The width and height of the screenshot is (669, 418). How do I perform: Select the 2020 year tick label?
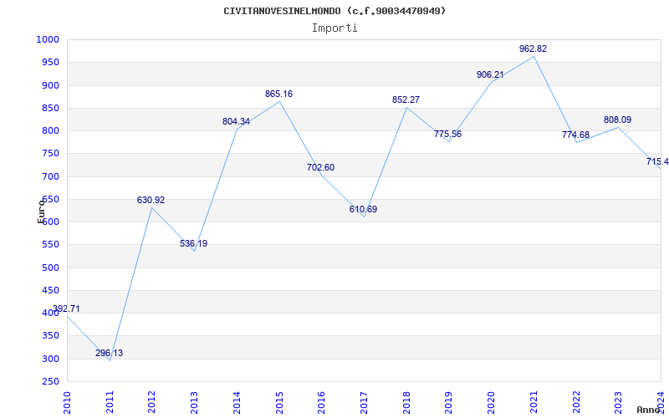click(x=492, y=403)
